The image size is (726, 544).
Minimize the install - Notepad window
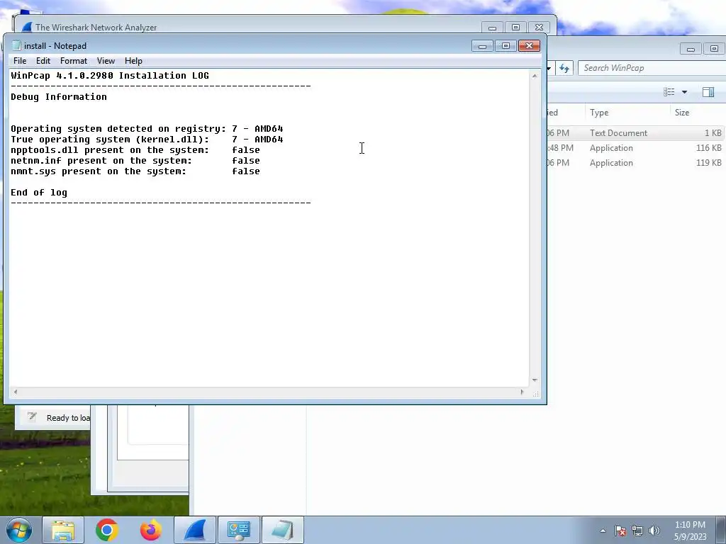point(482,46)
